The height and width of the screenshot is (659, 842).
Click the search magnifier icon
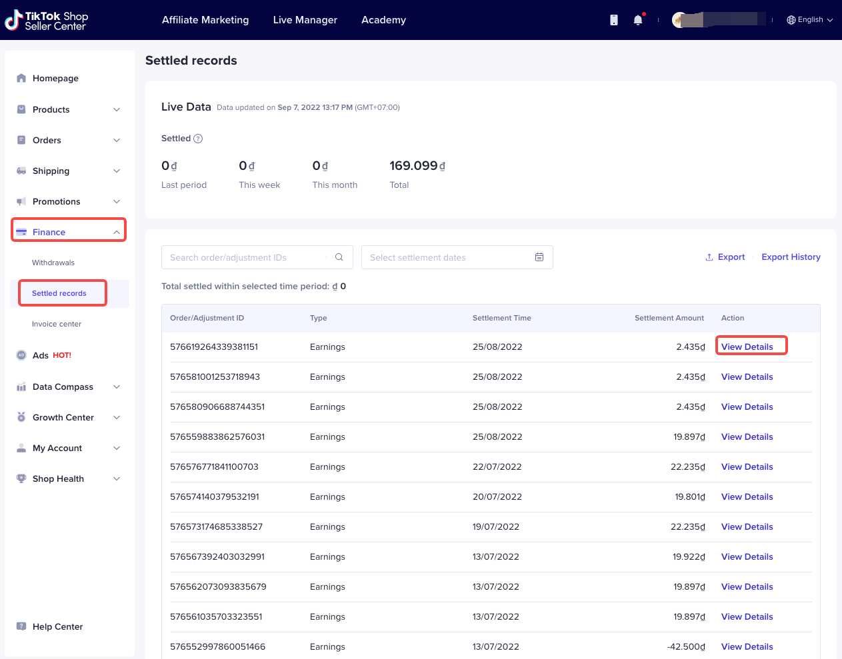[x=339, y=257]
